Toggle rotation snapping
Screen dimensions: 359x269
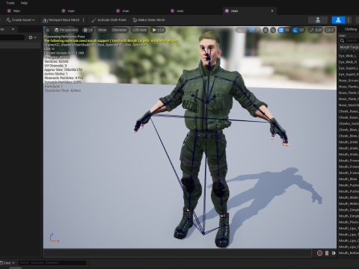coord(295,30)
